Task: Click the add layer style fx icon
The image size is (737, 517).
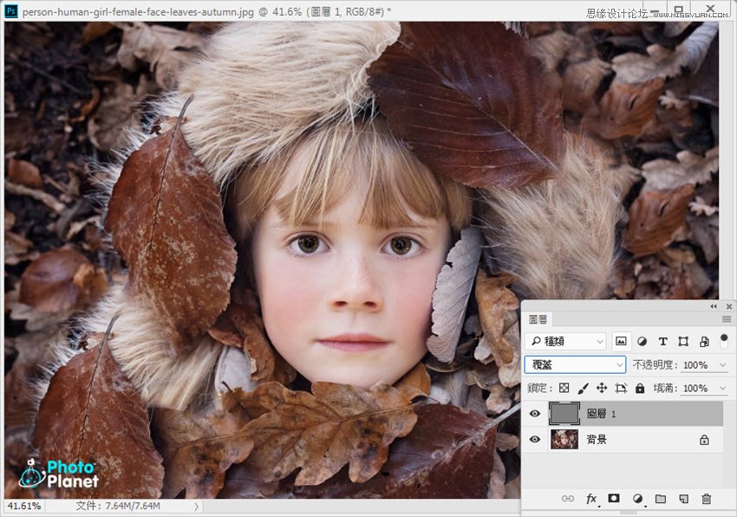Action: pos(591,499)
